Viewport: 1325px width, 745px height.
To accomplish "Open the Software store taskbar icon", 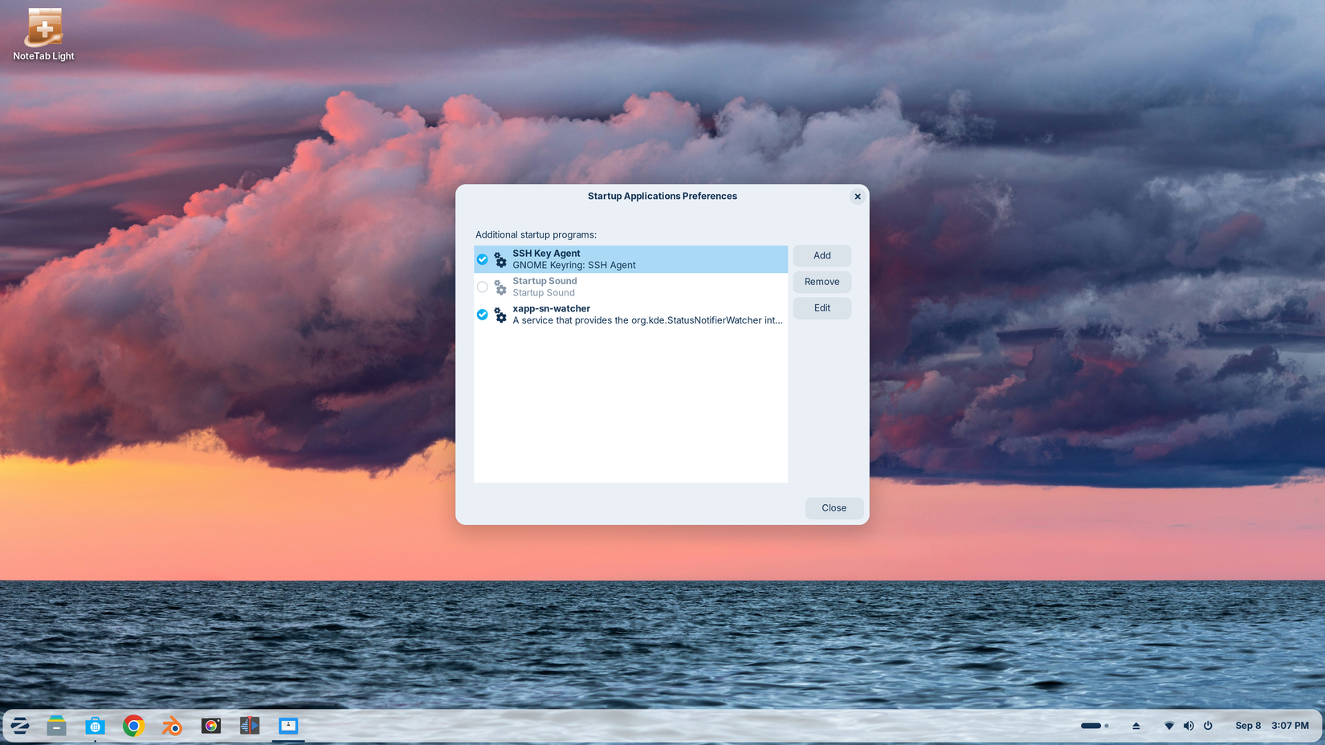I will [95, 726].
